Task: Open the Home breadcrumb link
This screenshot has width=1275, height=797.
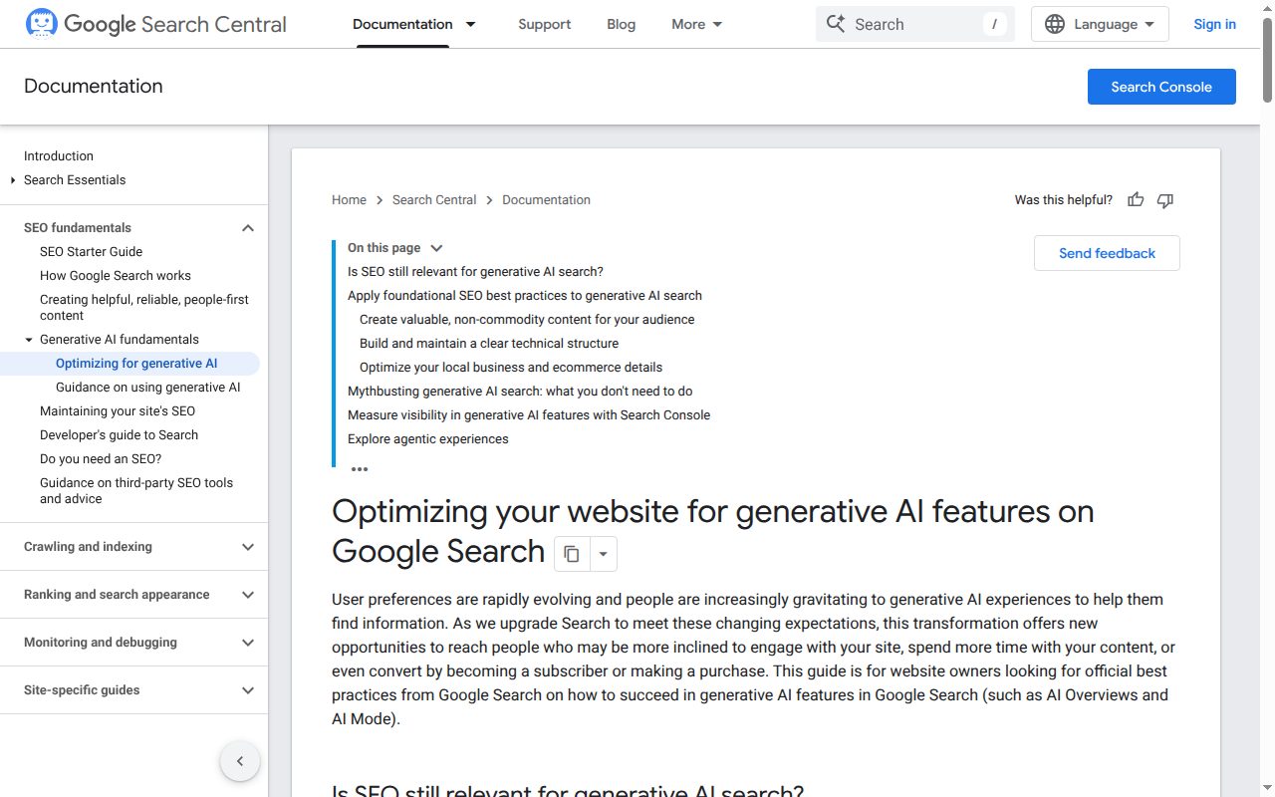Action: [349, 200]
